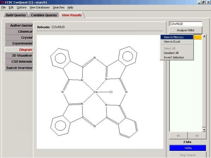Image resolution: width=211 pixels, height=158 pixels.
Task: Select the Diagram pane
Action: (x=19, y=50)
